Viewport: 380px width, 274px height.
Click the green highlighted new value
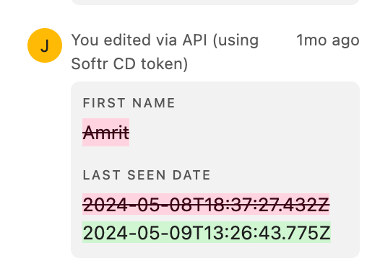pos(207,232)
